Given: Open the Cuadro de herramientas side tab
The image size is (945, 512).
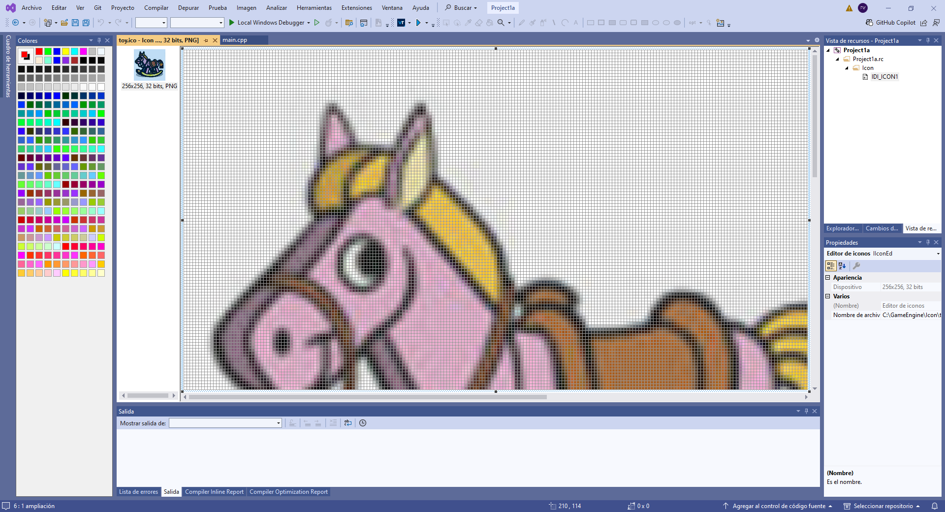Looking at the screenshot, I should pyautogui.click(x=8, y=66).
